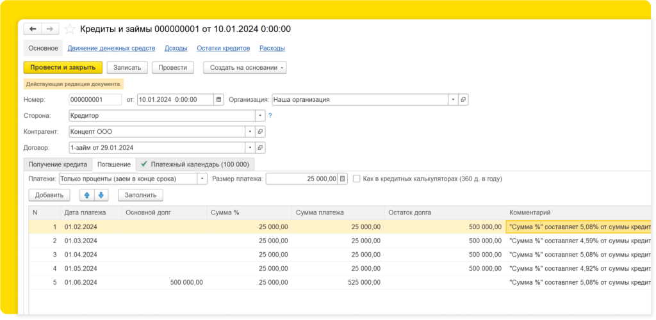Click the document date input field
656x320 pixels.
click(176, 100)
